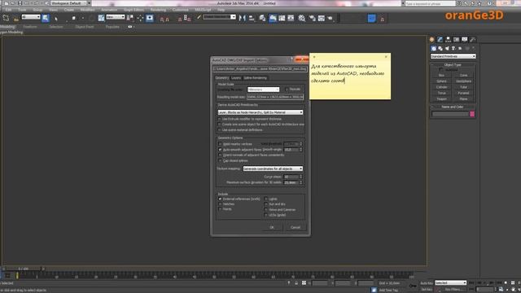Open the pink object color swatch
521x293 pixels.
(472, 114)
